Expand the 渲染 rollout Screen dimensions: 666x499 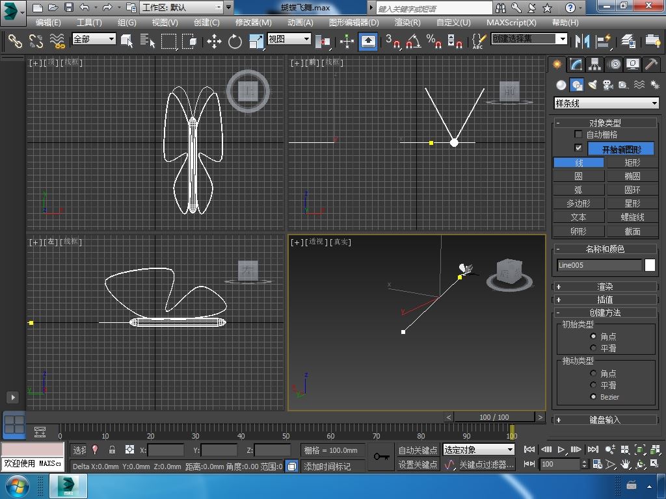click(605, 287)
